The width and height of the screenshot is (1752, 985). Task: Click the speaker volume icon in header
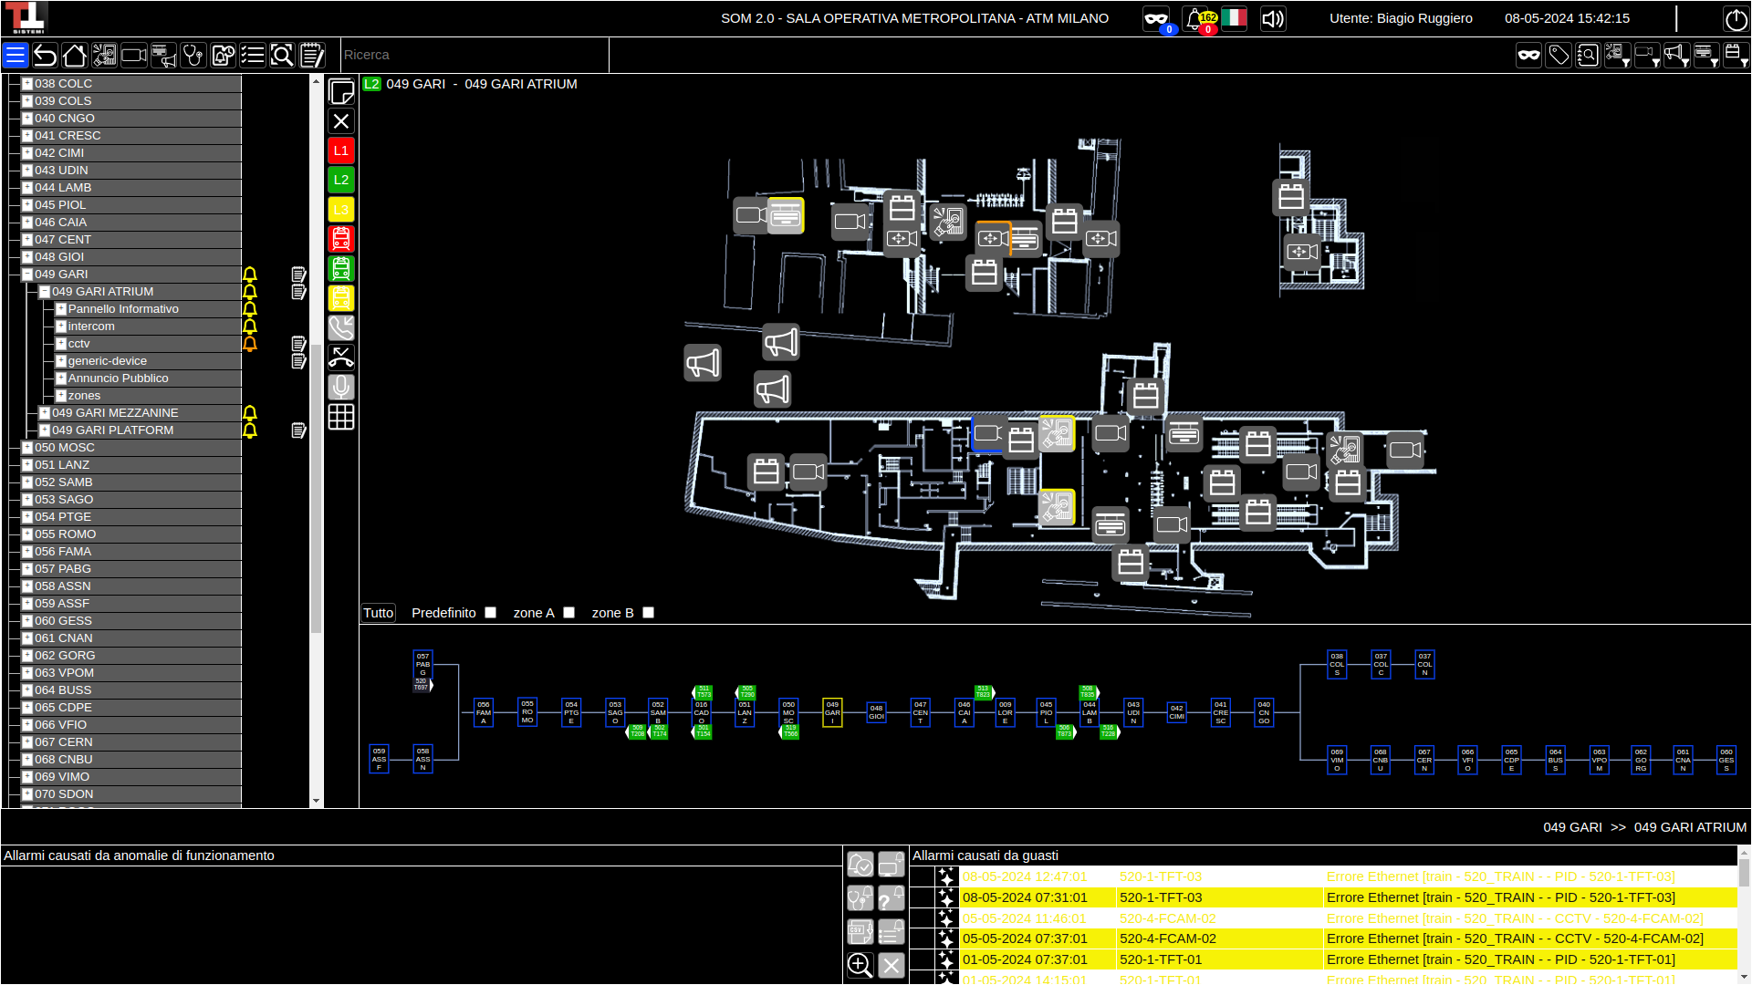[x=1272, y=19]
